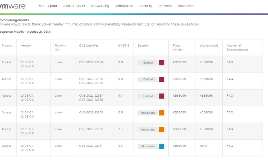The image size is (268, 160).
Task: Open the Networking menu
Action: [100, 6]
